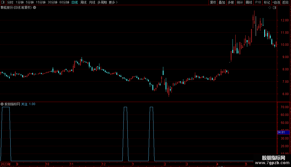The height and width of the screenshot is (167, 291).
Task: Click the 7.00 price axis label
Action: pos(285,82)
